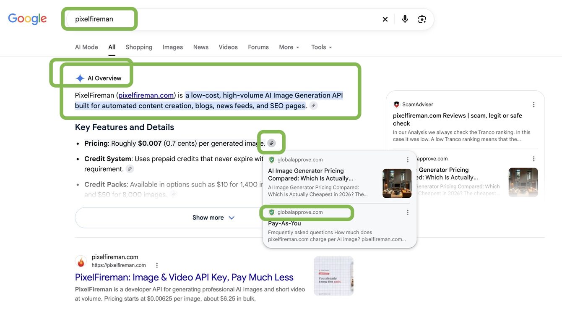Open the Forums tab
Screen dimensions: 562x309
pyautogui.click(x=258, y=47)
